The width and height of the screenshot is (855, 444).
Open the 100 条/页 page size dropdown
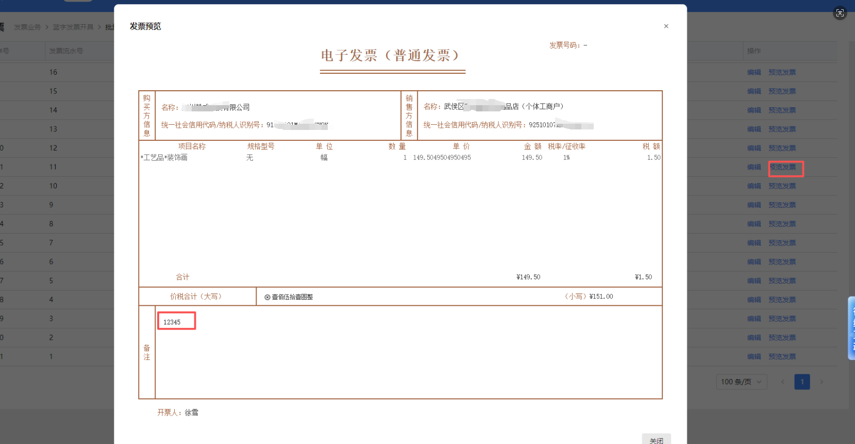pyautogui.click(x=741, y=382)
